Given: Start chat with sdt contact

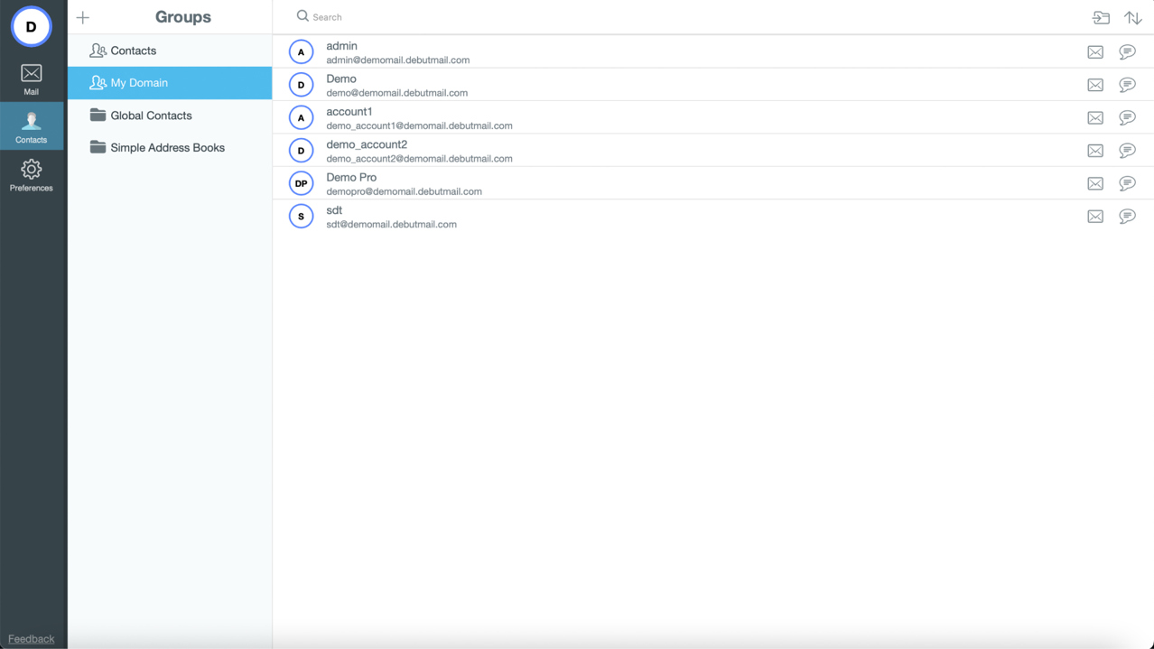Looking at the screenshot, I should point(1127,217).
